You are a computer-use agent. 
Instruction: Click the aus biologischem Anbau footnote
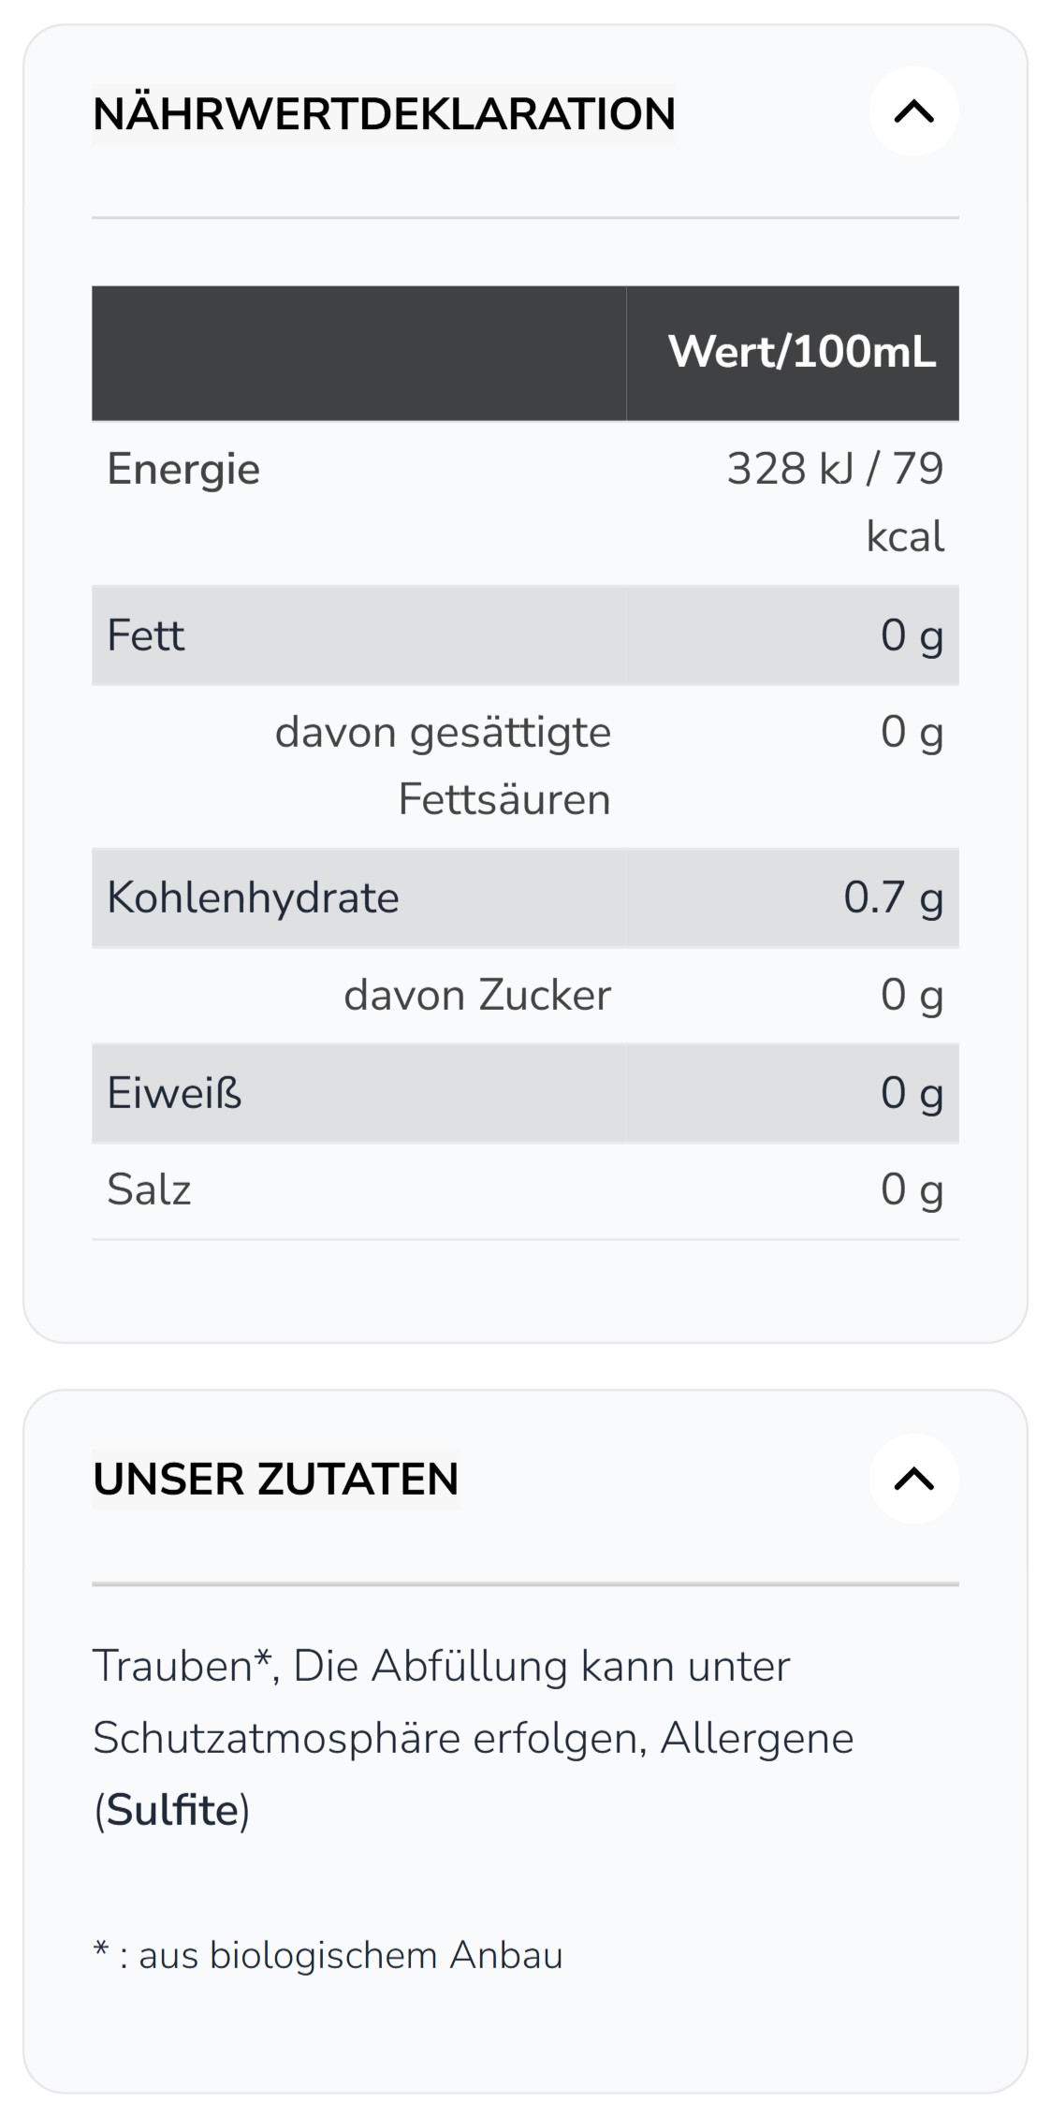(x=351, y=1955)
